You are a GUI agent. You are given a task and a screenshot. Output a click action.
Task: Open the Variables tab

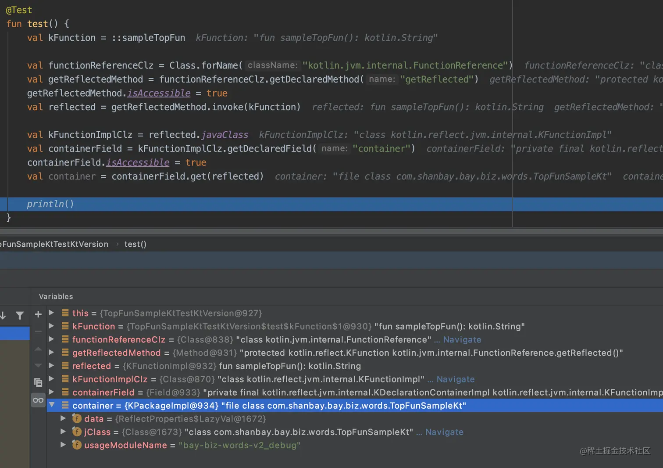point(56,296)
